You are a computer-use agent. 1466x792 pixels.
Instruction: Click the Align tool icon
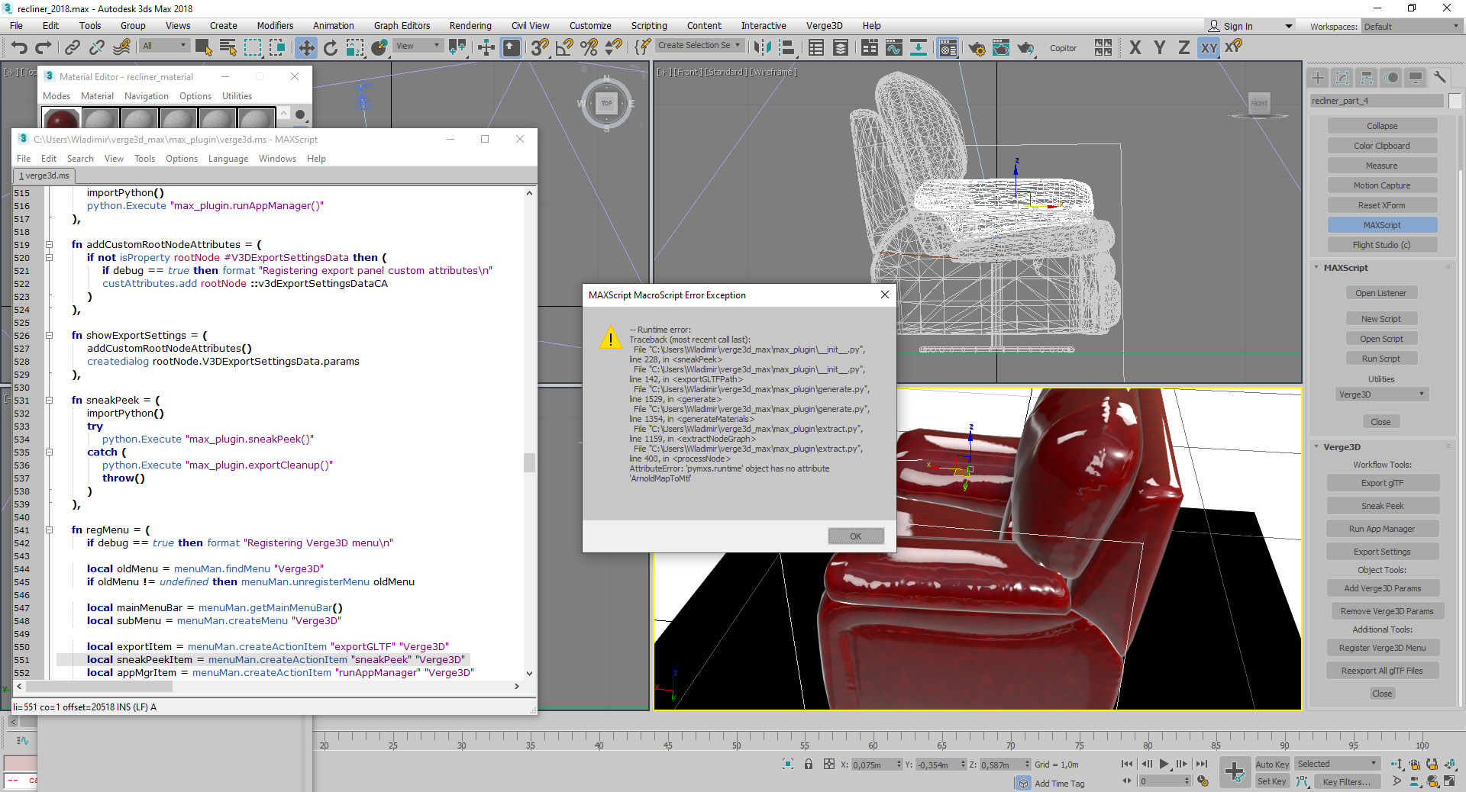(786, 47)
